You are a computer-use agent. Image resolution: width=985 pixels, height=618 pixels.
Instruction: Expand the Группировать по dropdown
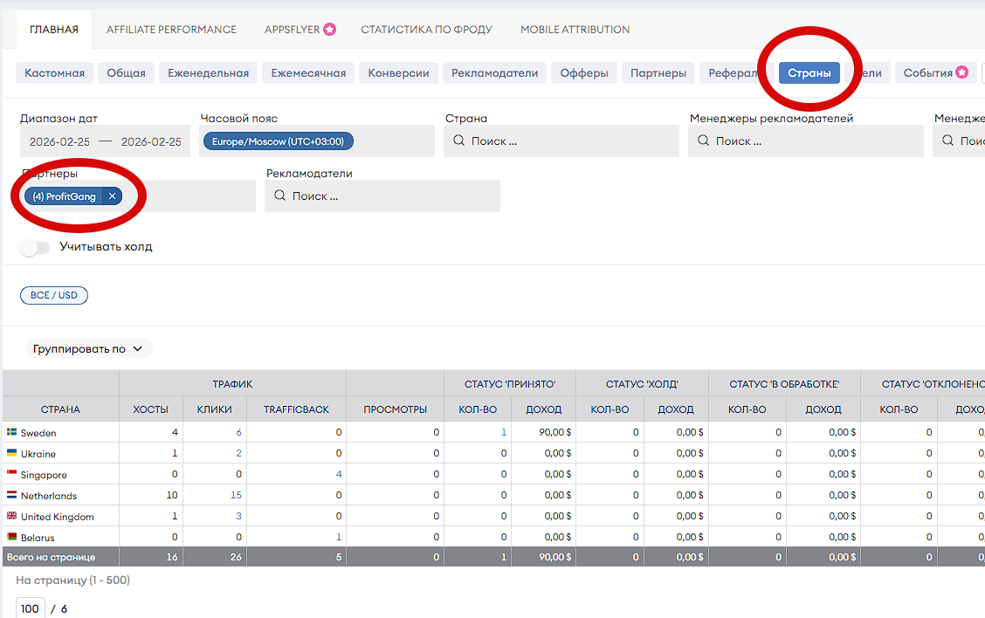click(x=88, y=348)
